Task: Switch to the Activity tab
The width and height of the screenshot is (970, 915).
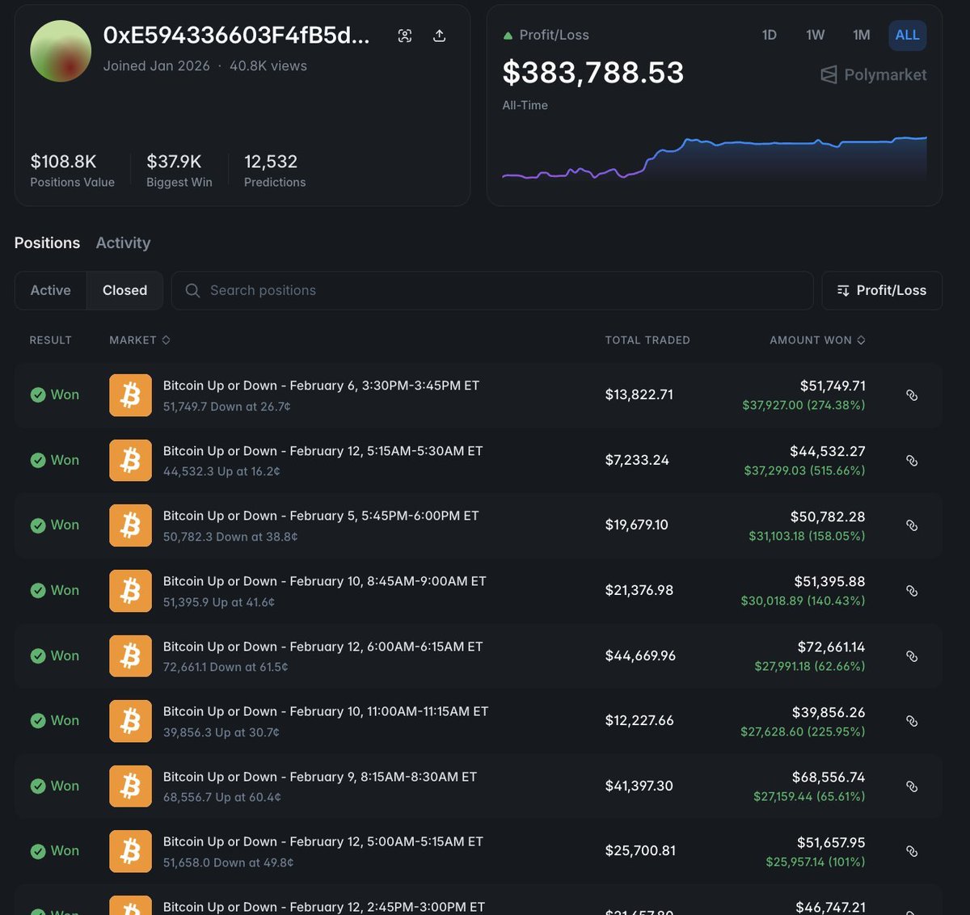Action: (x=123, y=242)
